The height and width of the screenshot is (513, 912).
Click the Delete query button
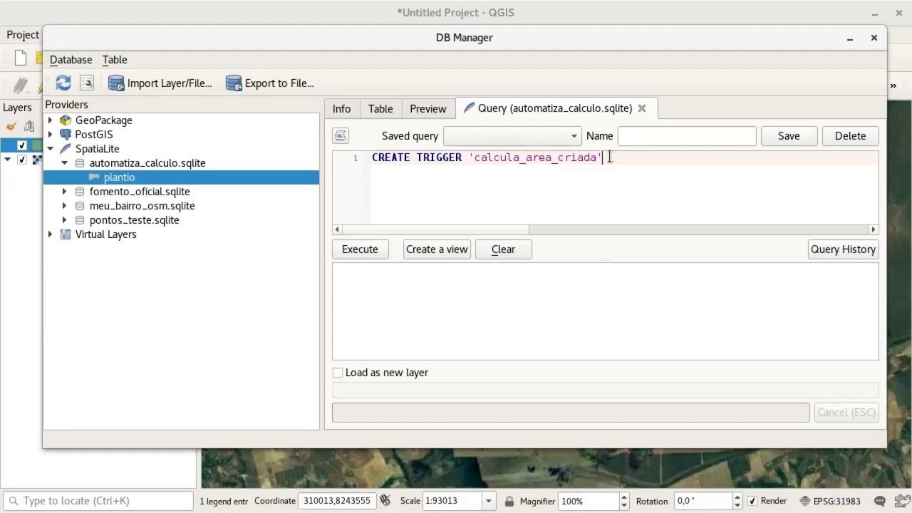pyautogui.click(x=850, y=136)
